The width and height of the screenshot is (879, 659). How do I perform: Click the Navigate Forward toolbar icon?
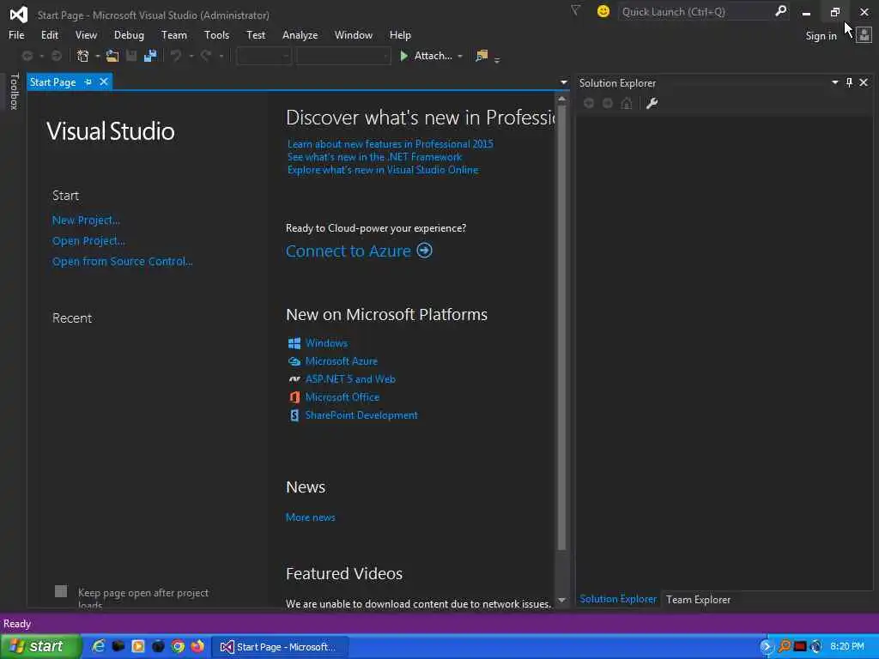click(57, 56)
